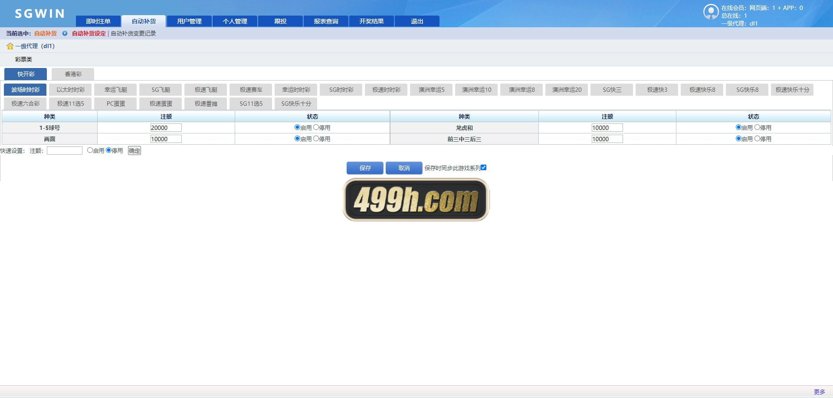Click the 退出 logout menu

(417, 21)
